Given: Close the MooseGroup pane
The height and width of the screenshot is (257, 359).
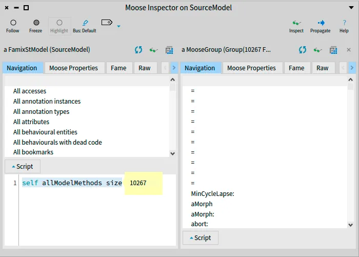Looking at the screenshot, I should pyautogui.click(x=349, y=50).
